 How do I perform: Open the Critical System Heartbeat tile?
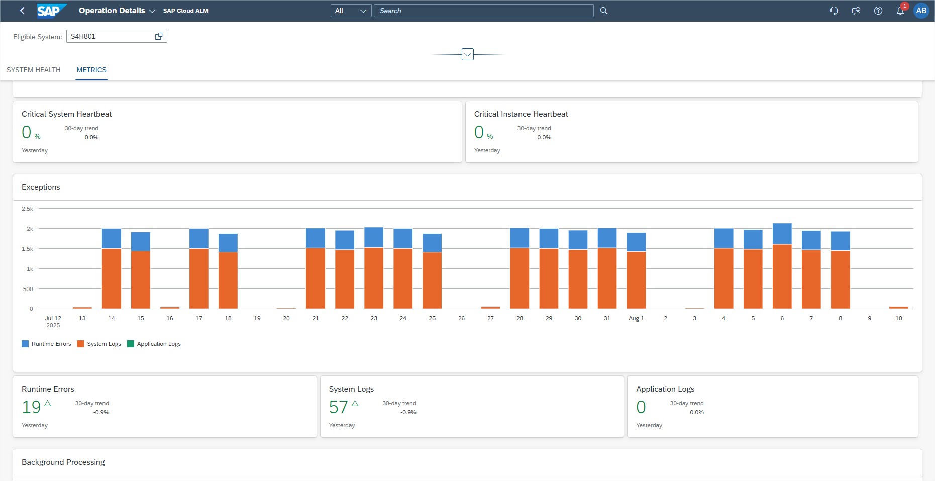point(237,132)
